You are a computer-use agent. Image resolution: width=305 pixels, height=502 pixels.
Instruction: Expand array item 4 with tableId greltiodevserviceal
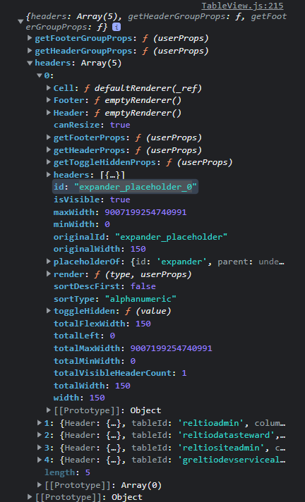click(x=40, y=460)
